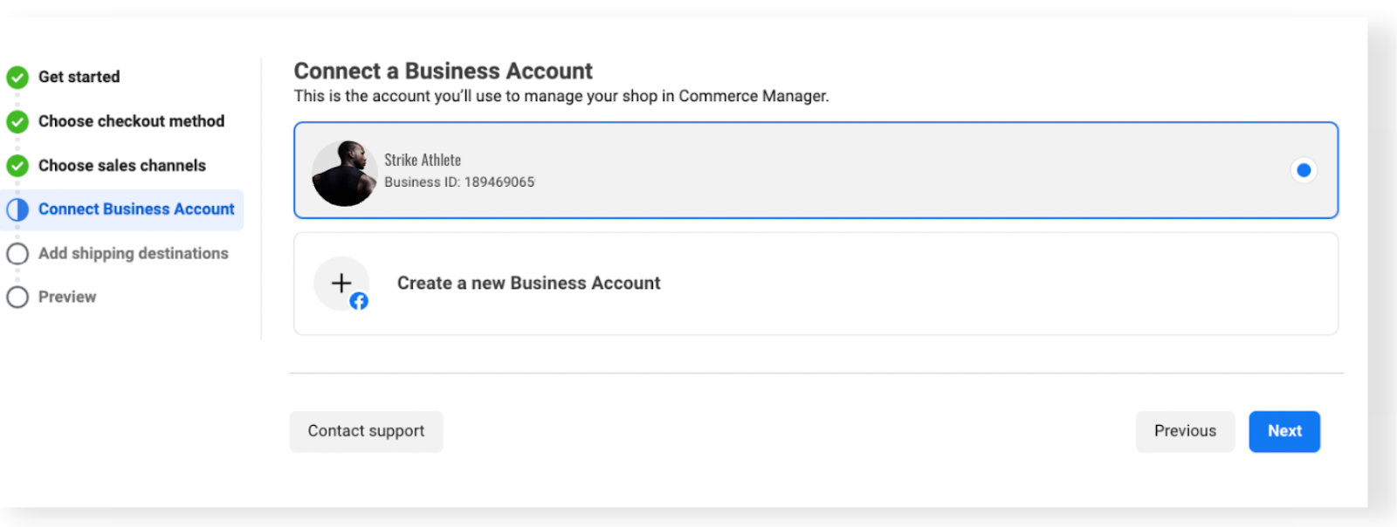Viewport: 1397px width, 527px height.
Task: Click the checkmark icon for Choose checkout method
Action: [17, 122]
